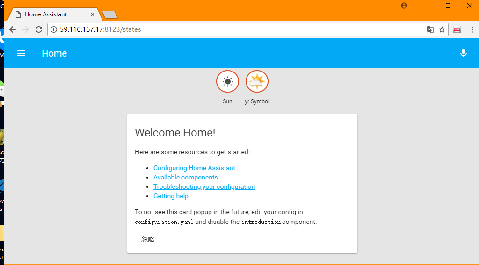Close the Chrome window
Image resolution: width=479 pixels, height=265 pixels.
pyautogui.click(x=470, y=6)
